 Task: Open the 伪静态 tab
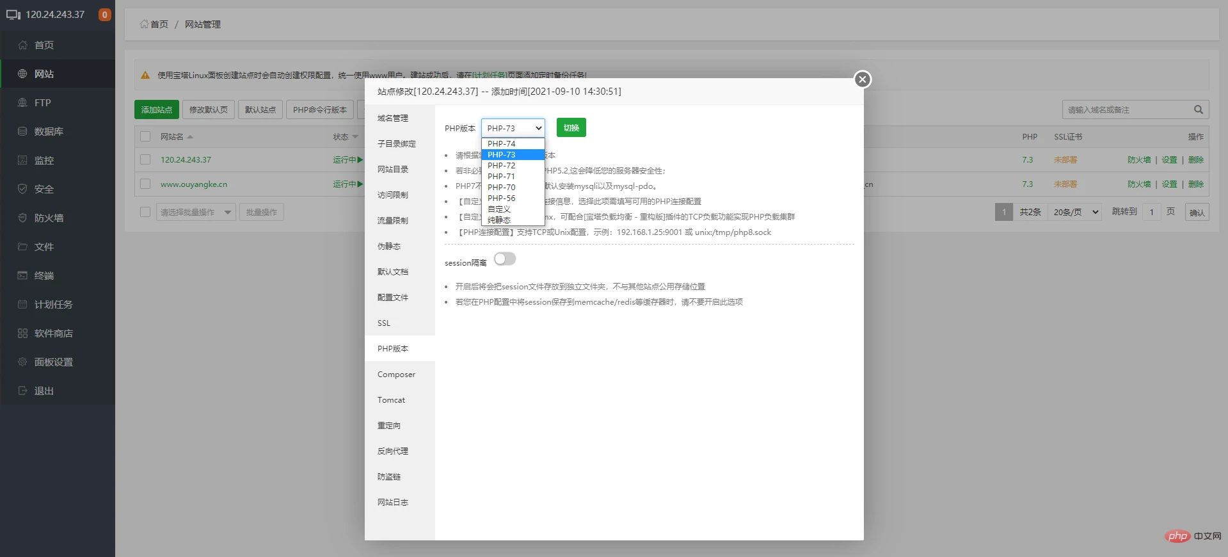tap(400, 246)
